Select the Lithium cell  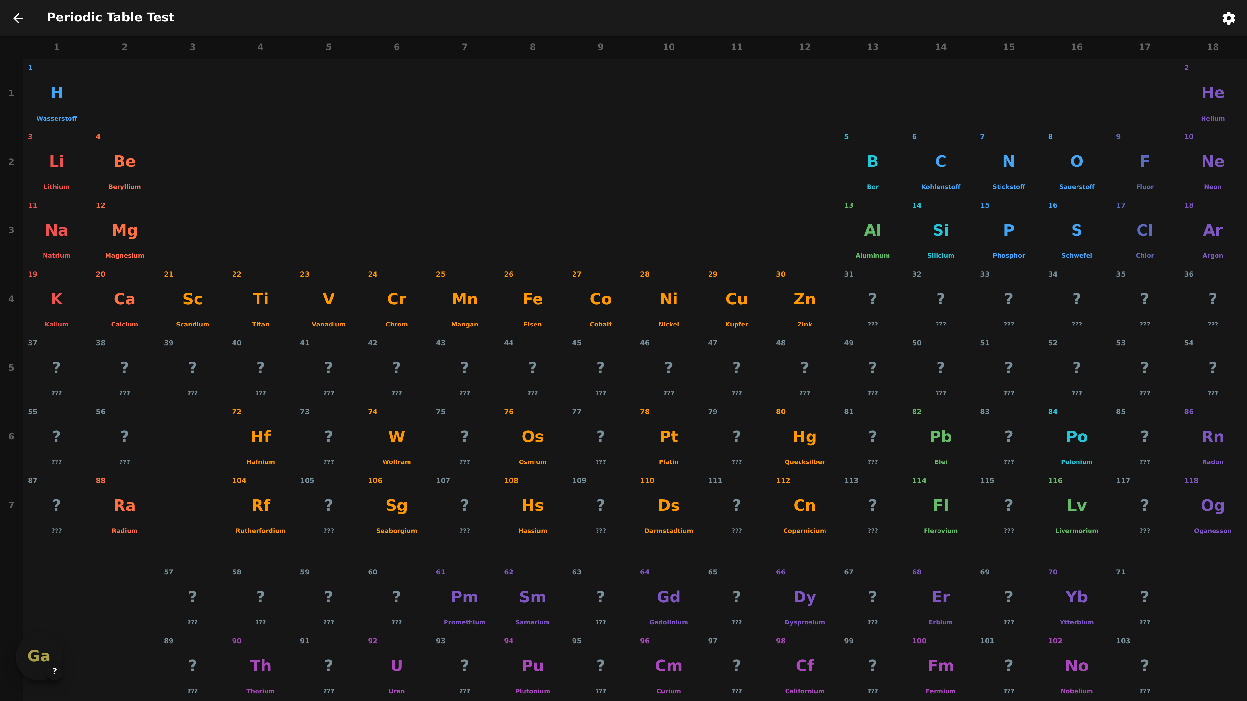tap(57, 162)
